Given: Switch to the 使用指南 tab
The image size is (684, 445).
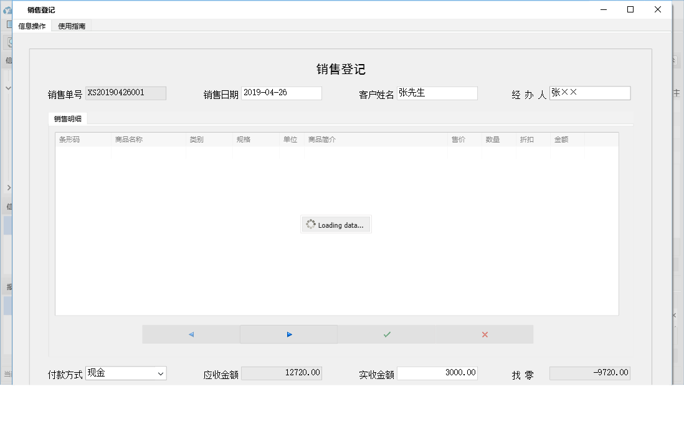Looking at the screenshot, I should click(70, 26).
